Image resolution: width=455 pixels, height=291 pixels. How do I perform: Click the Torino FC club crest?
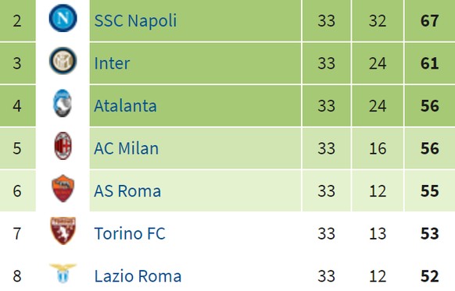[x=63, y=231]
